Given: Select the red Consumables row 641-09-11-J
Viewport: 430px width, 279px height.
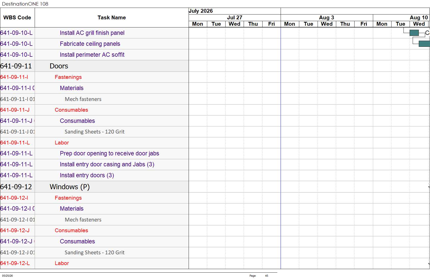Looking at the screenshot, I should 71,110.
